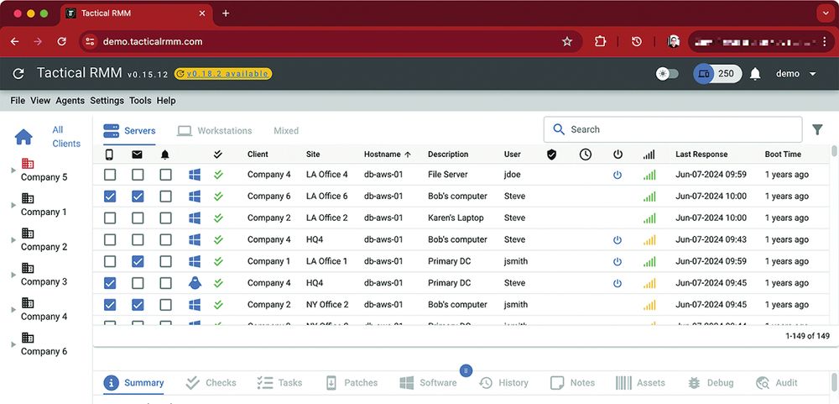Open the filter funnel icon next to search
This screenshot has height=404, width=839.
coord(817,129)
